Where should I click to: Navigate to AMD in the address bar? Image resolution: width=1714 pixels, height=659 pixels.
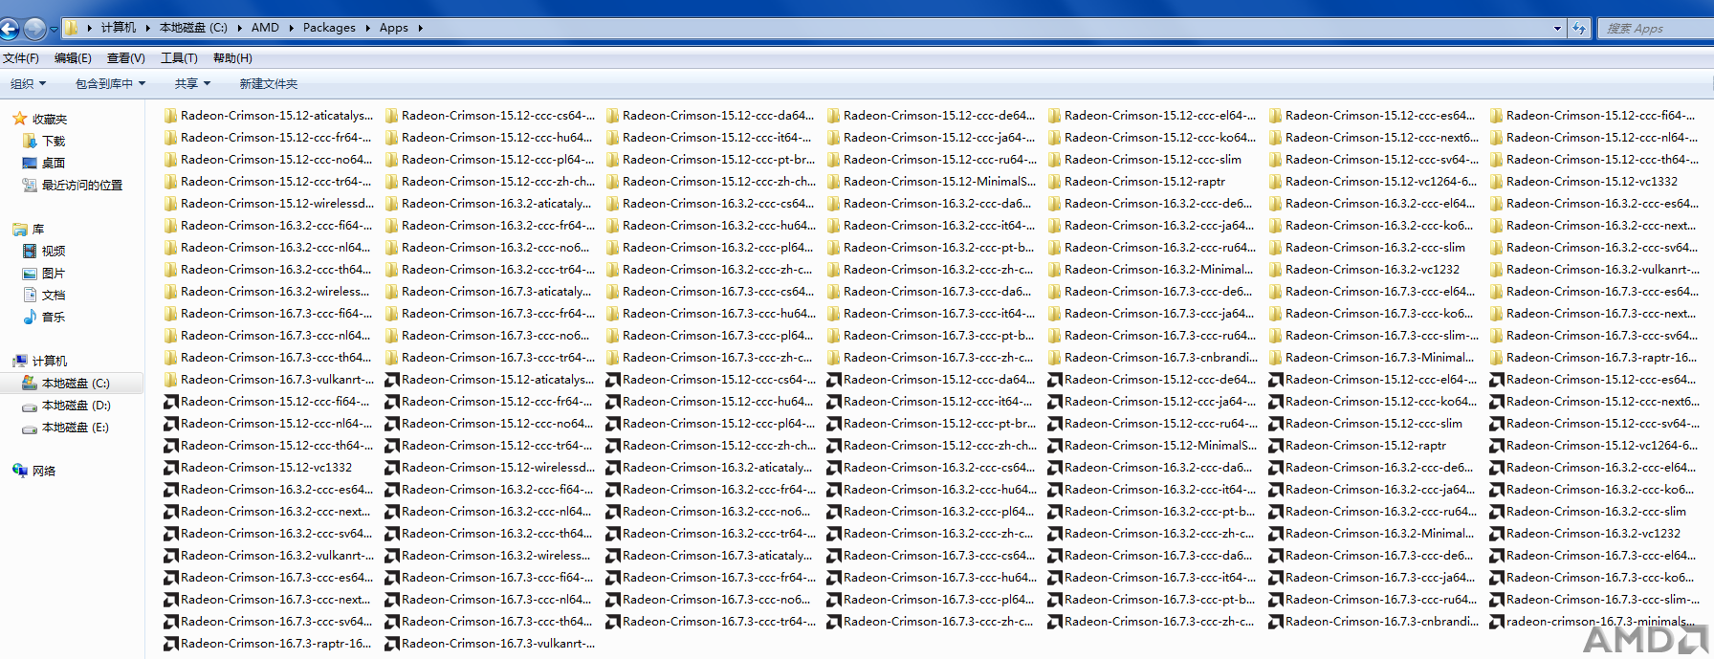point(265,28)
